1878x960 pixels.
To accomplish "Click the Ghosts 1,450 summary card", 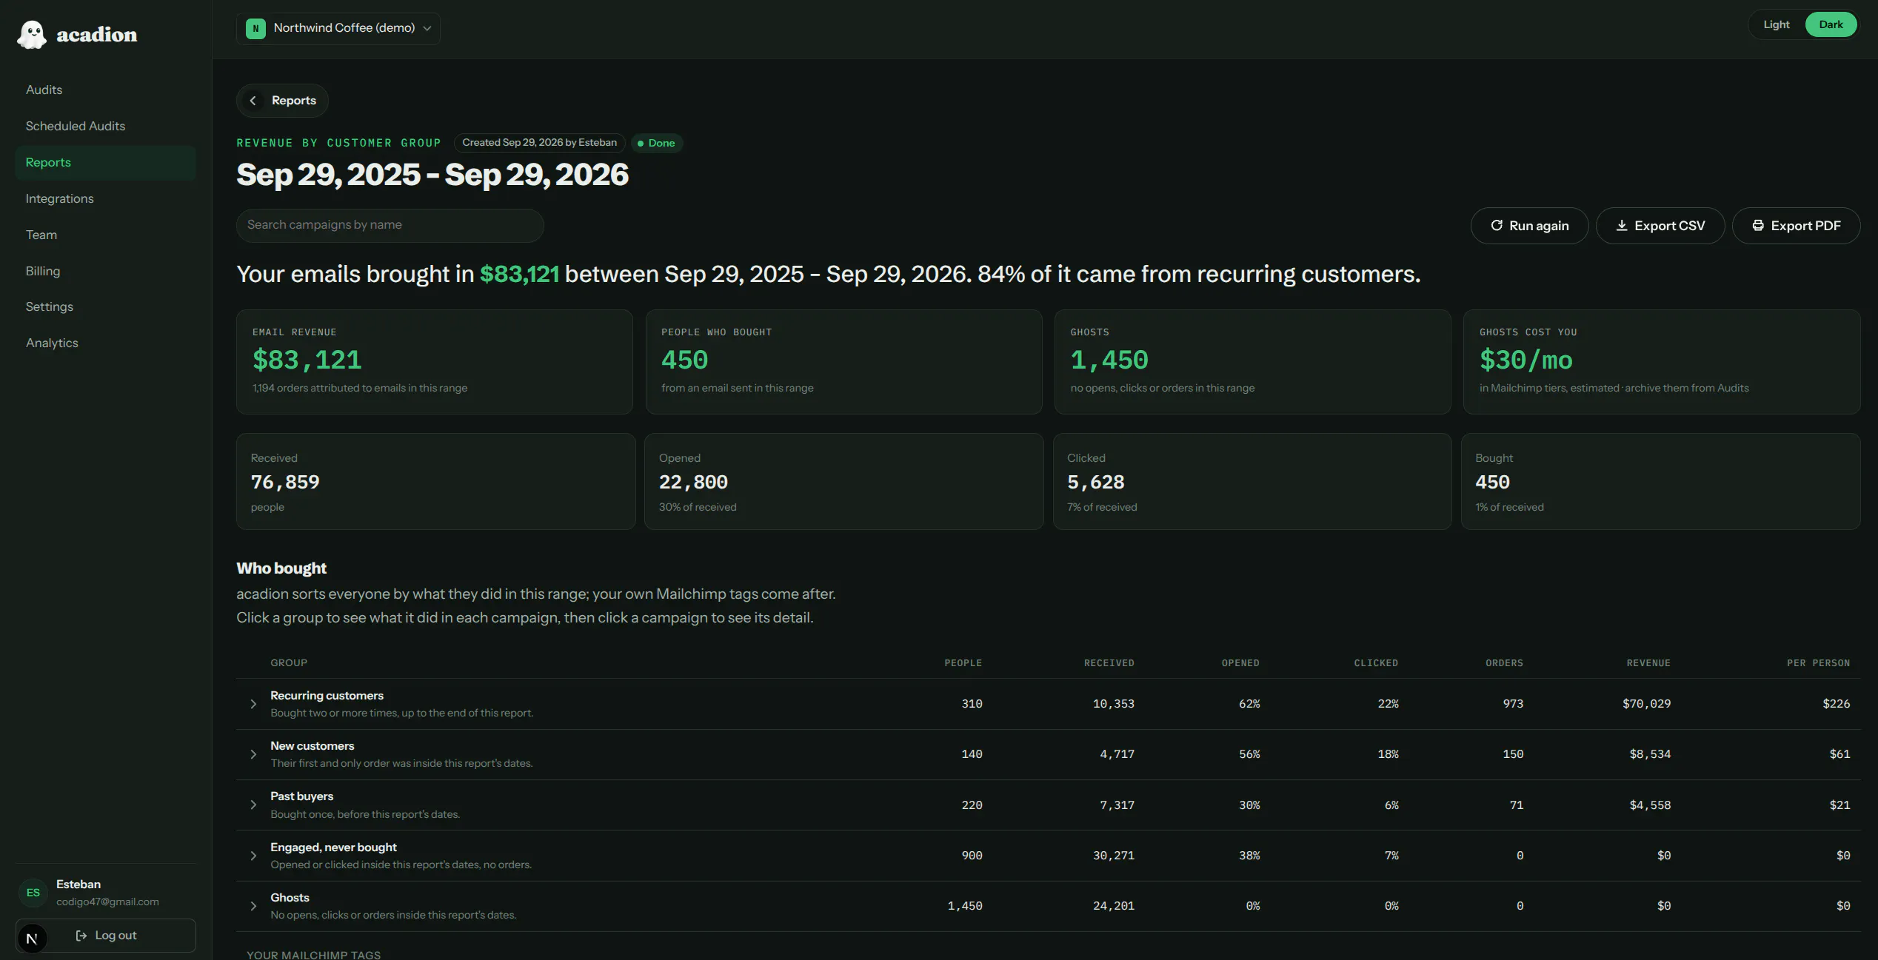I will [x=1252, y=362].
